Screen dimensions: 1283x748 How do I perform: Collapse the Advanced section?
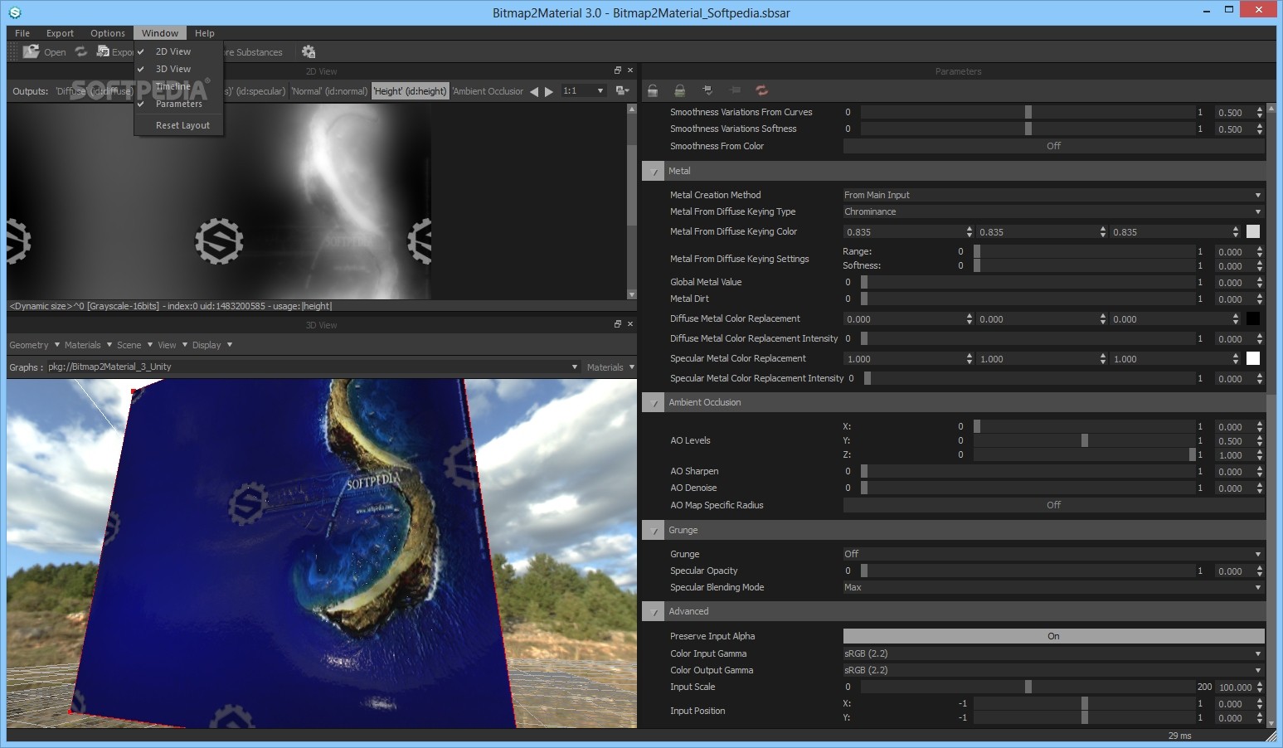click(654, 612)
